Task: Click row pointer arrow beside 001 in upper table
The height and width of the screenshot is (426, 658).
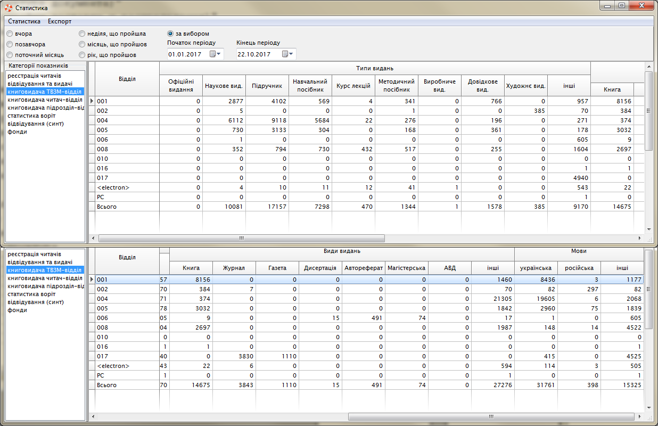Action: click(x=92, y=101)
